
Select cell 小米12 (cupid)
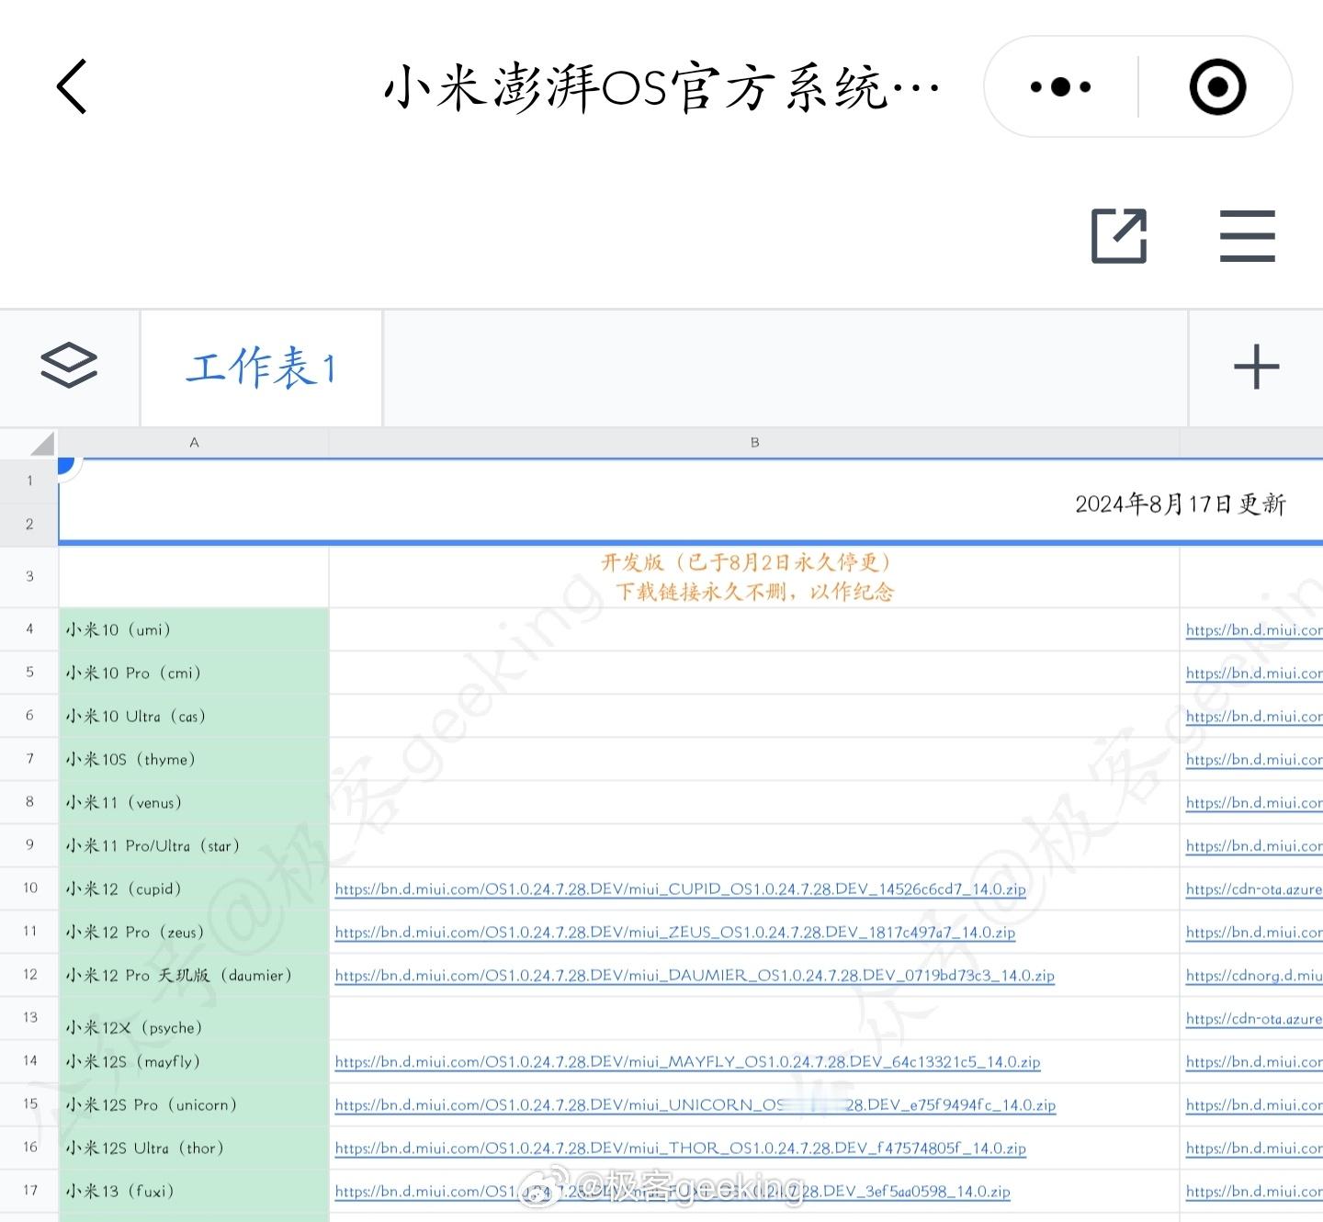194,888
